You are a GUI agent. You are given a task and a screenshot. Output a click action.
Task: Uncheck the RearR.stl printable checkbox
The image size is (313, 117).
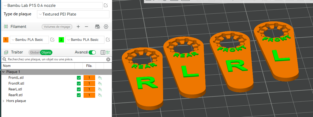79,95
